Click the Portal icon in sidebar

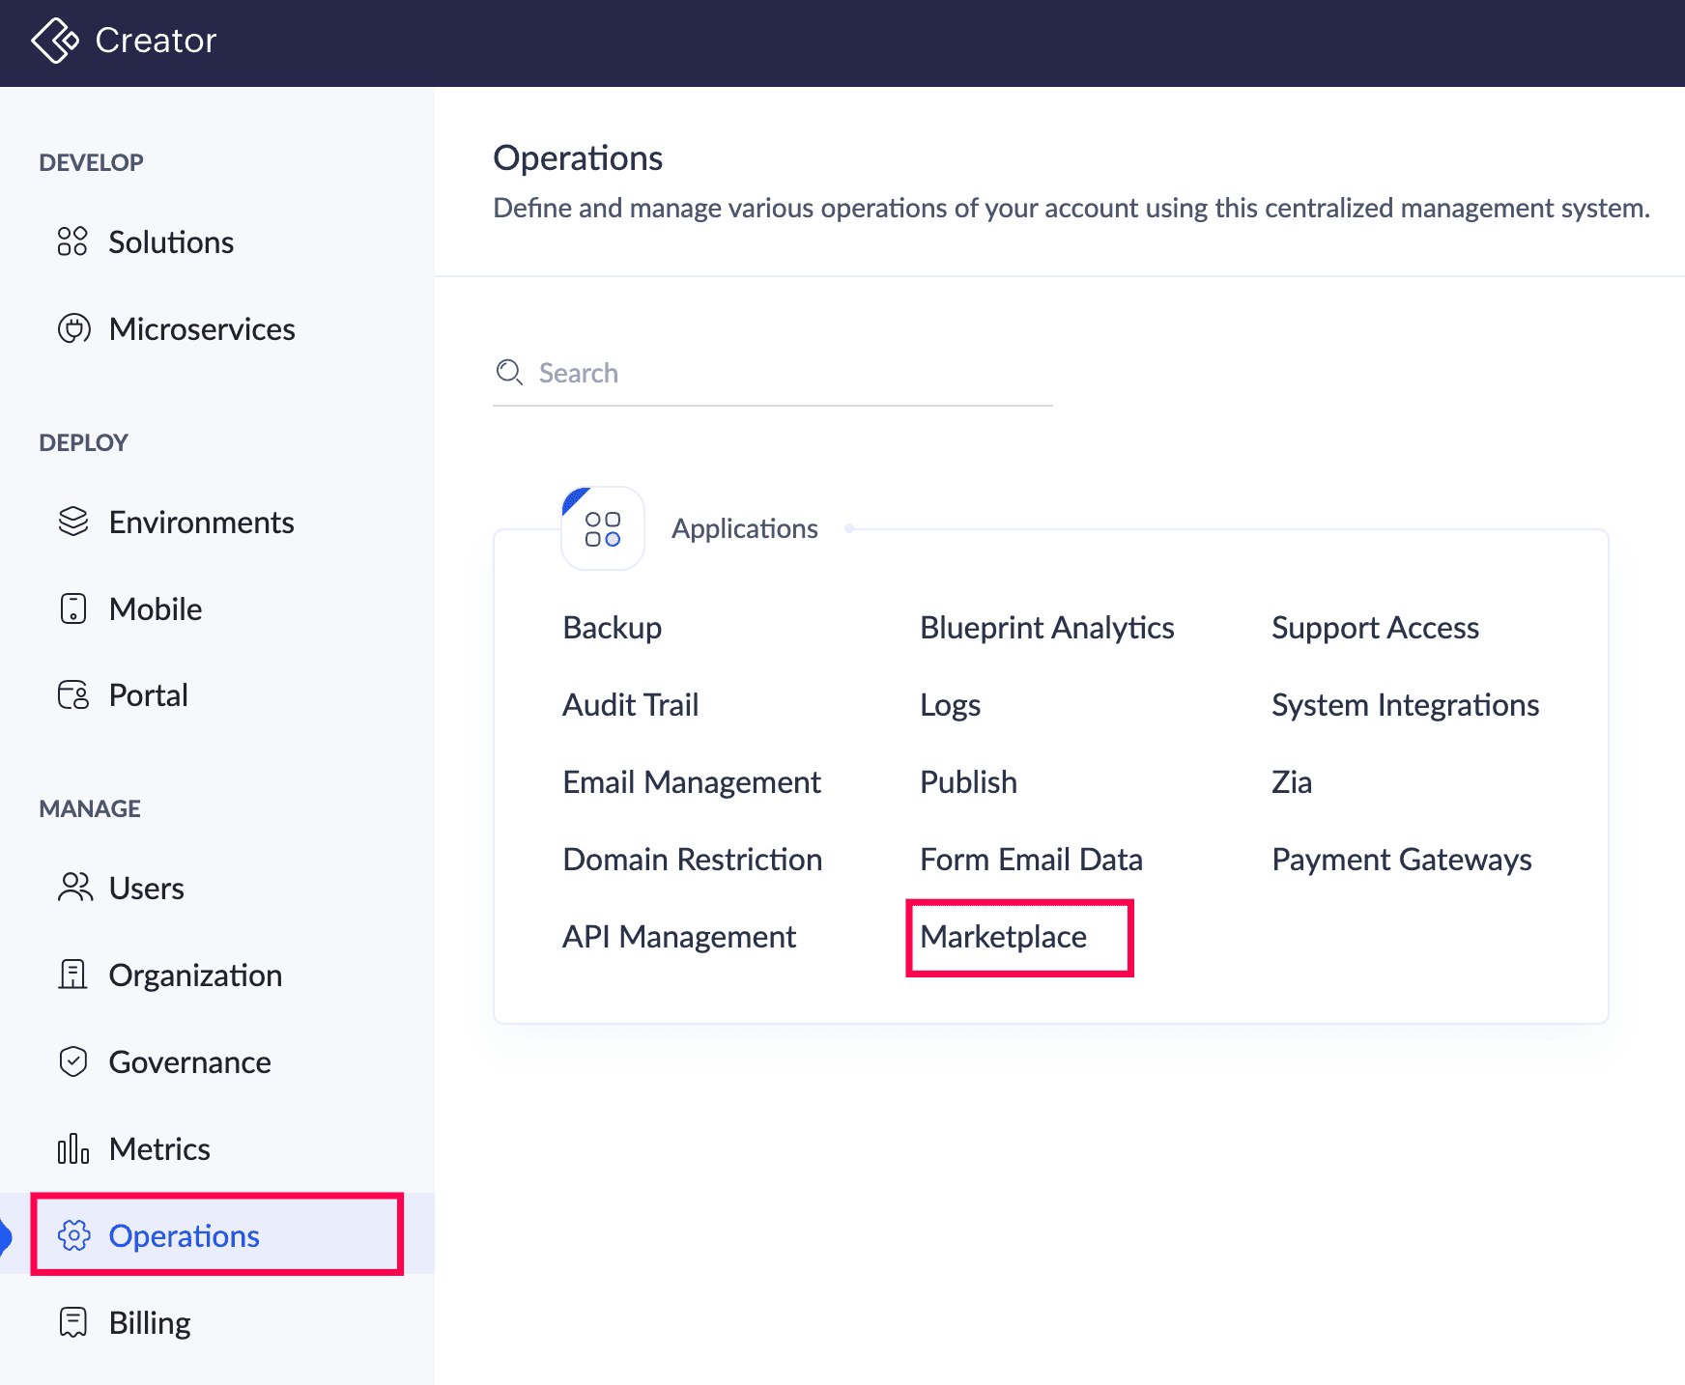(73, 695)
